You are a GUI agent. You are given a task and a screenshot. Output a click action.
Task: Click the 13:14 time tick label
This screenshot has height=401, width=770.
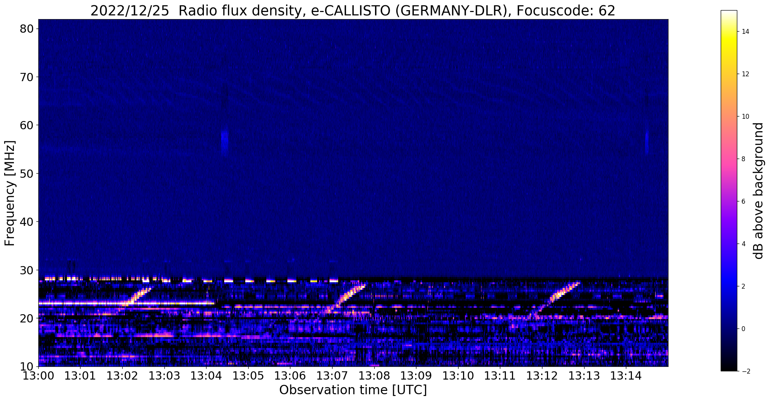(626, 375)
